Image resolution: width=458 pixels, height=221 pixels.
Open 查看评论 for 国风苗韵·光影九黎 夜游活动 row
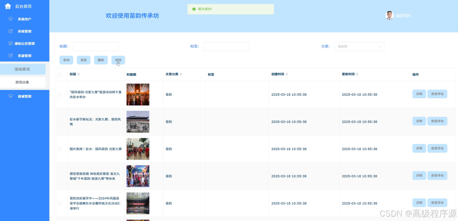click(x=437, y=94)
